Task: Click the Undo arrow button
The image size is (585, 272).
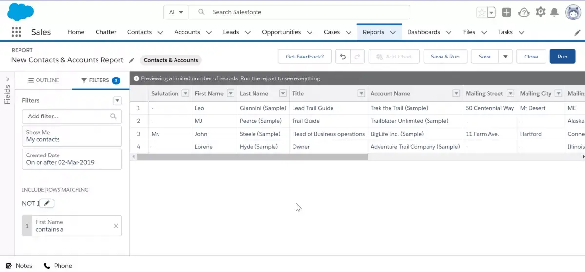Action: pyautogui.click(x=343, y=57)
